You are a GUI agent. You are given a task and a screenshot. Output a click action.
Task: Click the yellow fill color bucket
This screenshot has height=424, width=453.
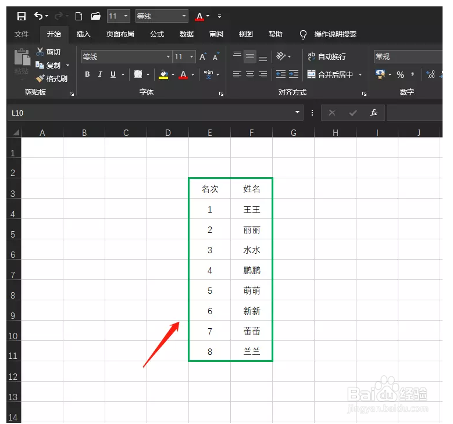pos(163,74)
